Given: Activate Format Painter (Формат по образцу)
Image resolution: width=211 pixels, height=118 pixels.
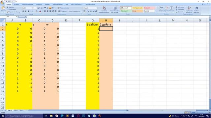Looking at the screenshot, I should [x=14, y=12].
